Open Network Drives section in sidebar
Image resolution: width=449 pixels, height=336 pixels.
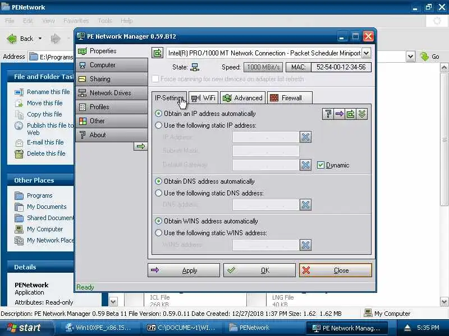click(112, 93)
